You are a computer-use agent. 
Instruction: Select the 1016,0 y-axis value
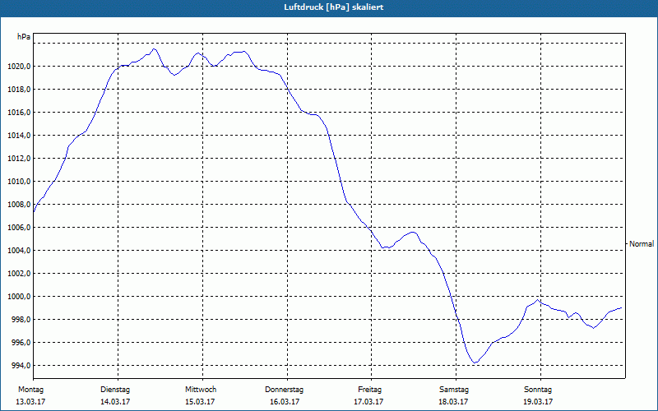pos(17,113)
